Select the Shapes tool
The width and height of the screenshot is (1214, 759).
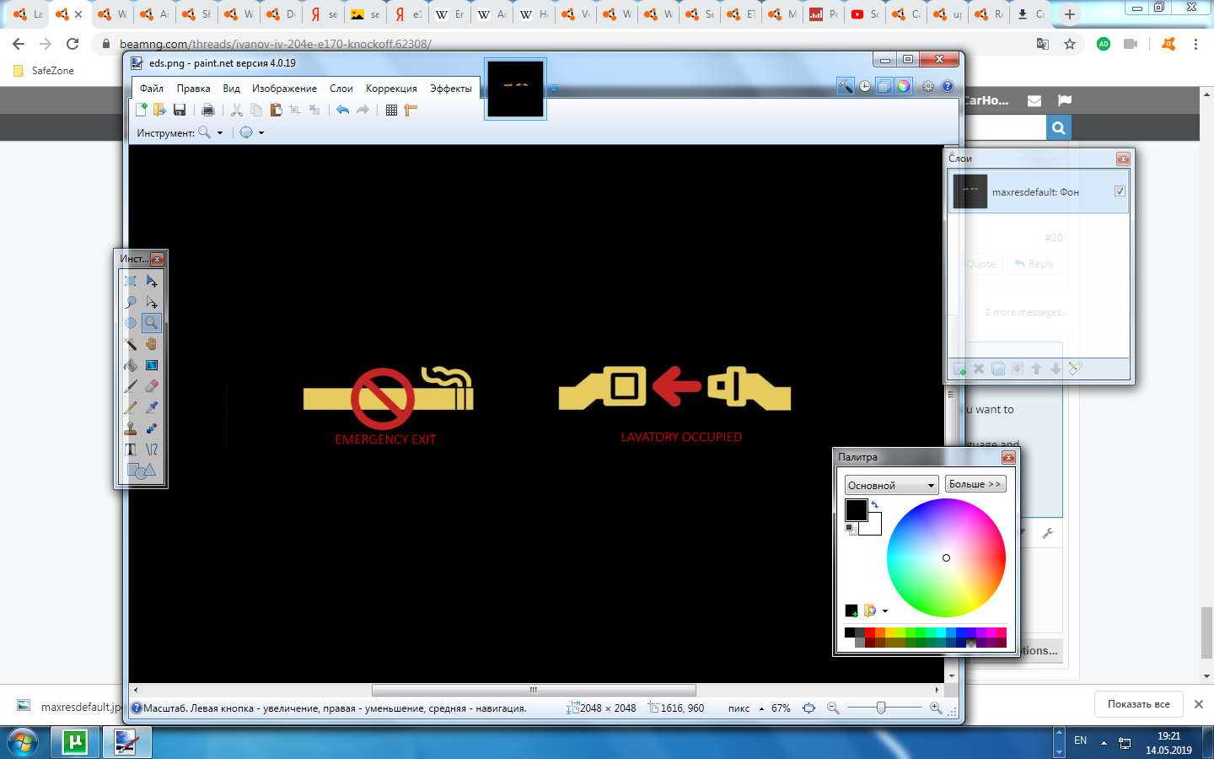pos(141,471)
